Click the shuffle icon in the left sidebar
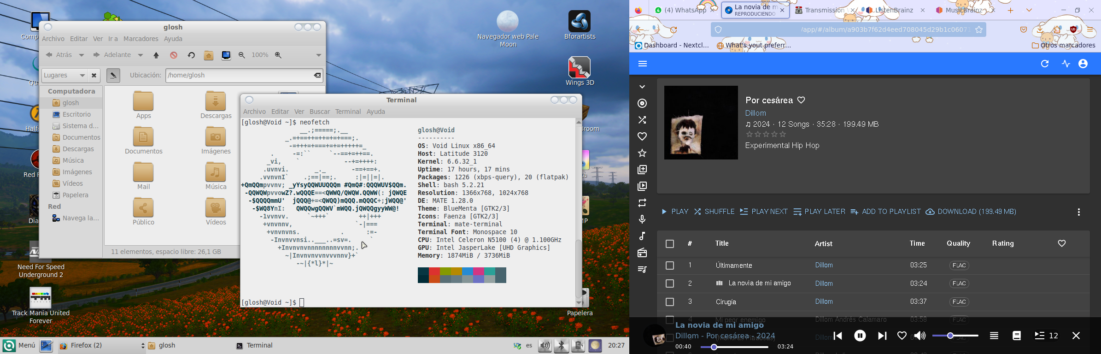 click(x=642, y=120)
